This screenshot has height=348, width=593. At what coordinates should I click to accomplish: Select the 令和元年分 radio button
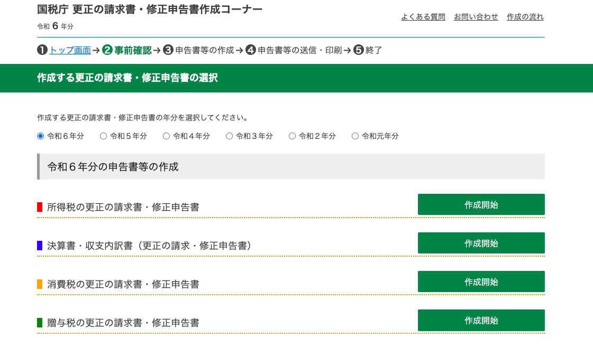355,136
